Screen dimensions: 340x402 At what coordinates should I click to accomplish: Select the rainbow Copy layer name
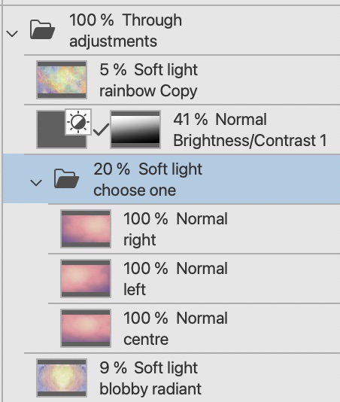[x=148, y=91]
